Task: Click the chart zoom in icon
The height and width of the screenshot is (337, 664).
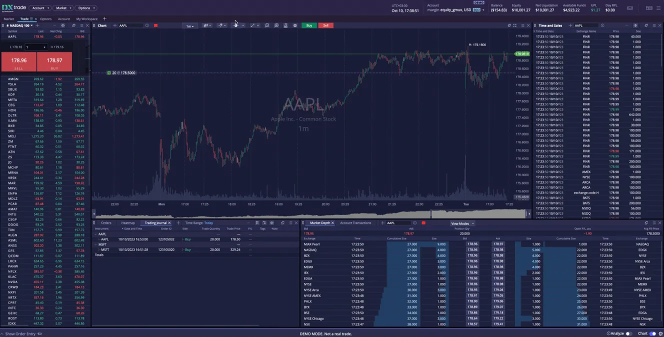Action: click(276, 25)
